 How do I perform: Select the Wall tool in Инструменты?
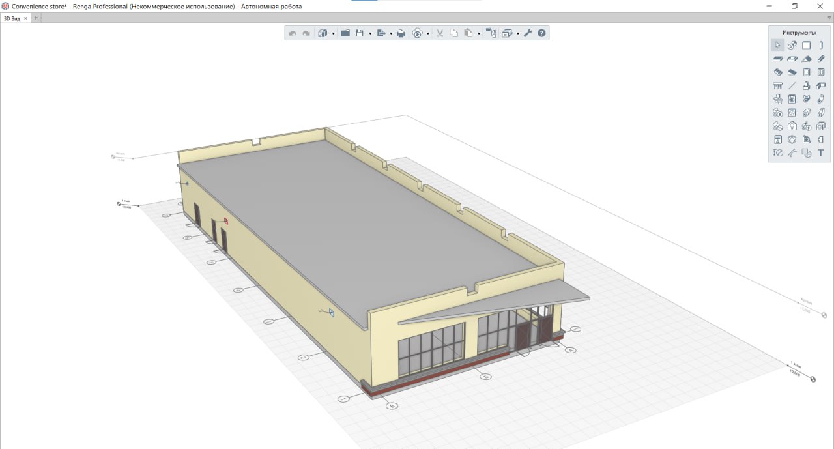807,45
